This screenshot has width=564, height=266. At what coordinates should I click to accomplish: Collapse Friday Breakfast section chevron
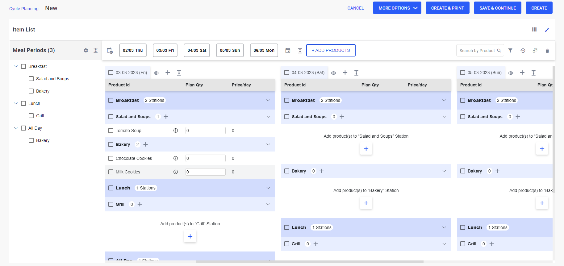click(x=268, y=100)
